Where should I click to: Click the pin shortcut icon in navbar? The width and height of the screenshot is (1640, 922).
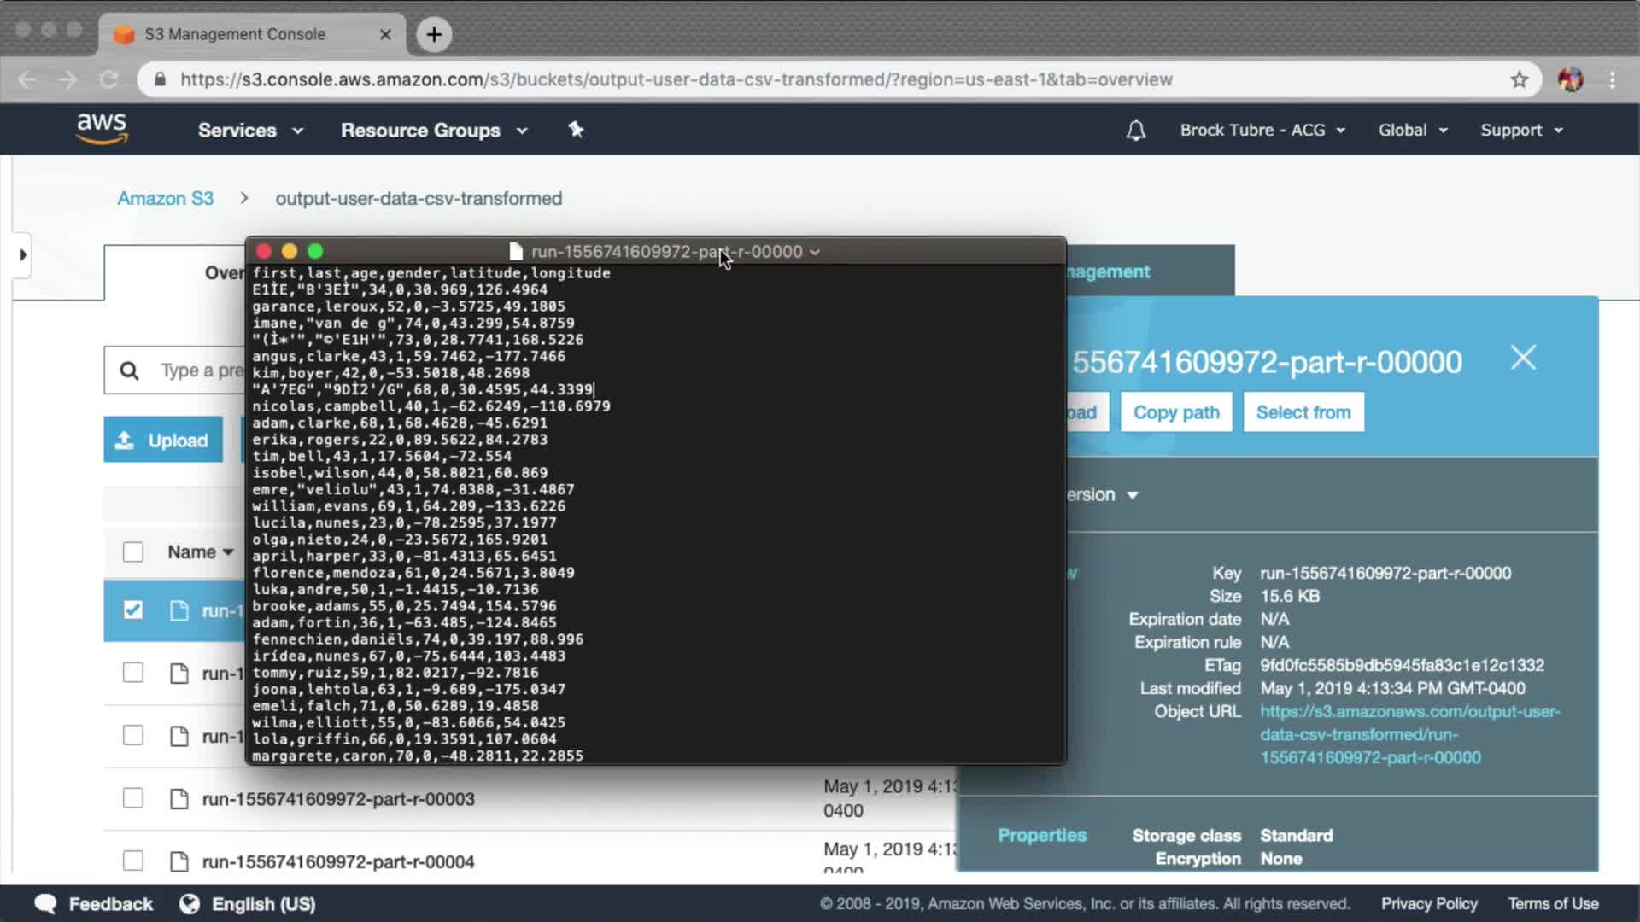click(x=576, y=130)
